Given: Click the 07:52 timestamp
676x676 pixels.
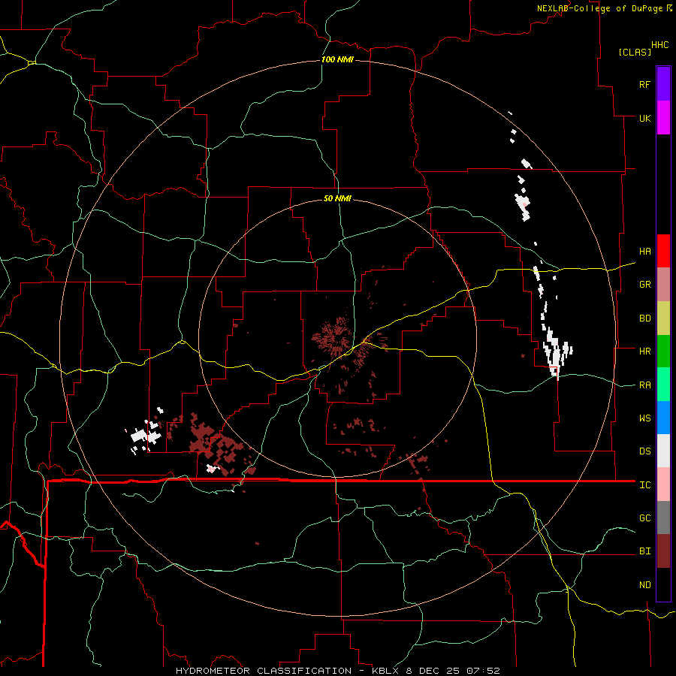Looking at the screenshot, I should click(484, 671).
